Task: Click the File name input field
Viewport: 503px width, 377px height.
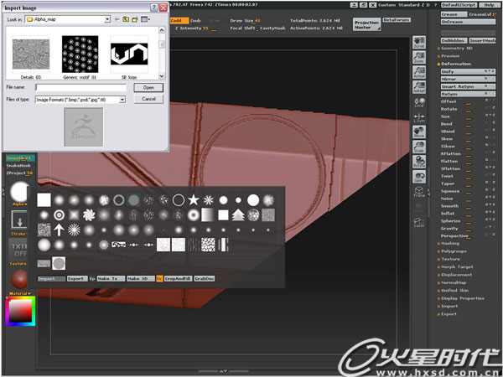Action: [x=80, y=87]
